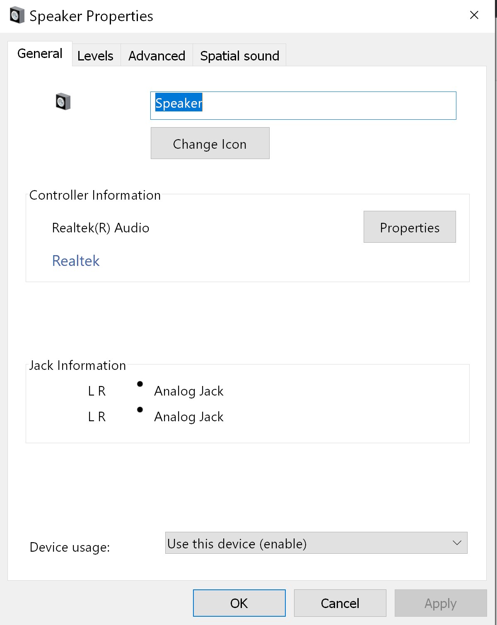This screenshot has height=625, width=497.
Task: Switch to the Advanced tab
Action: pos(157,55)
